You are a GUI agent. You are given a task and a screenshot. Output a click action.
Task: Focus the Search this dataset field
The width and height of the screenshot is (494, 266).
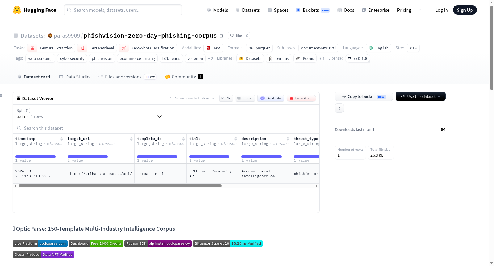166,128
